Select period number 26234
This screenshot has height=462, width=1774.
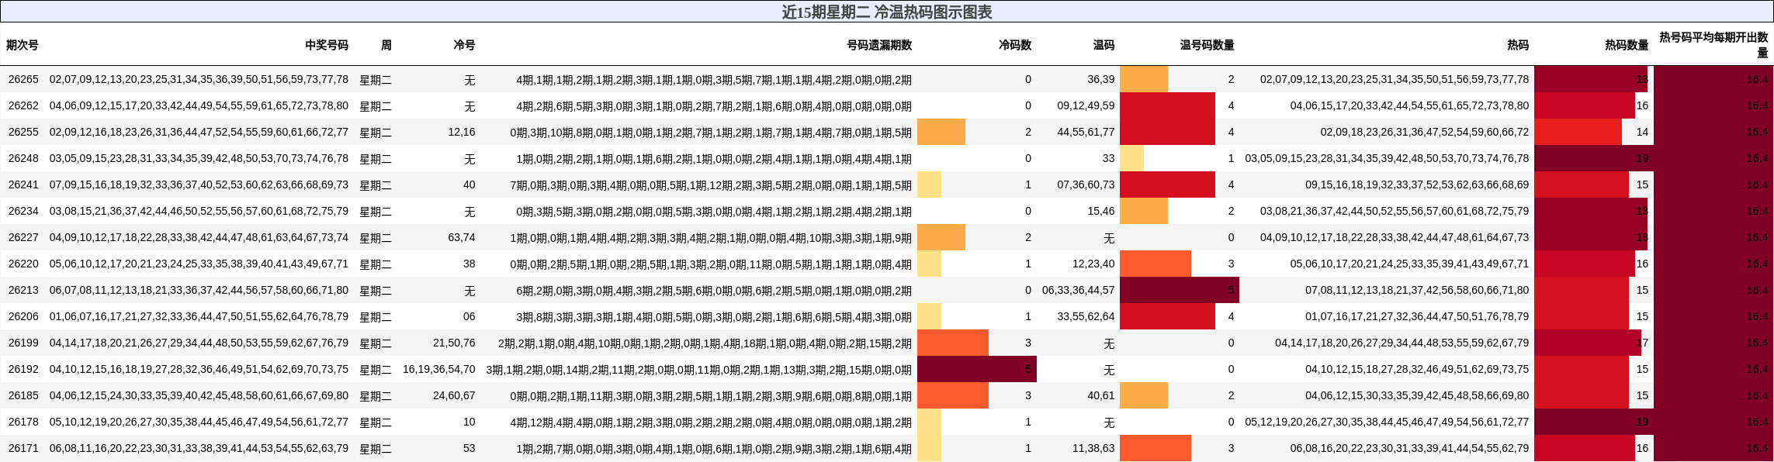coord(23,211)
